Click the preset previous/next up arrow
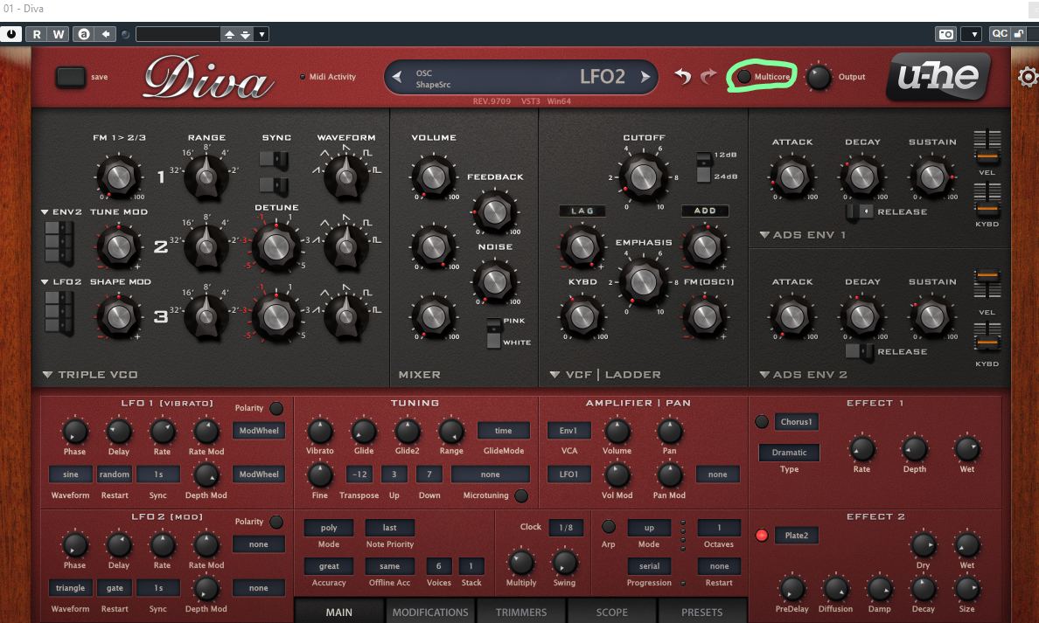Screen dimensions: 1039x623 229,34
